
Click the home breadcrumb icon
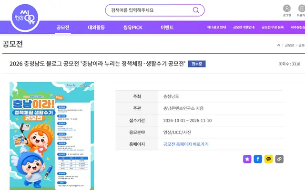[278, 45]
